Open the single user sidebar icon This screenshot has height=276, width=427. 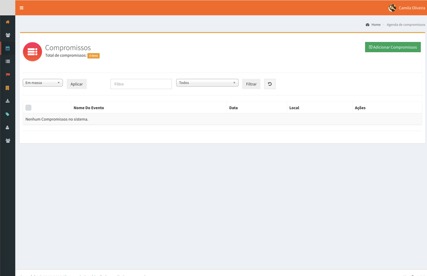coord(7,128)
